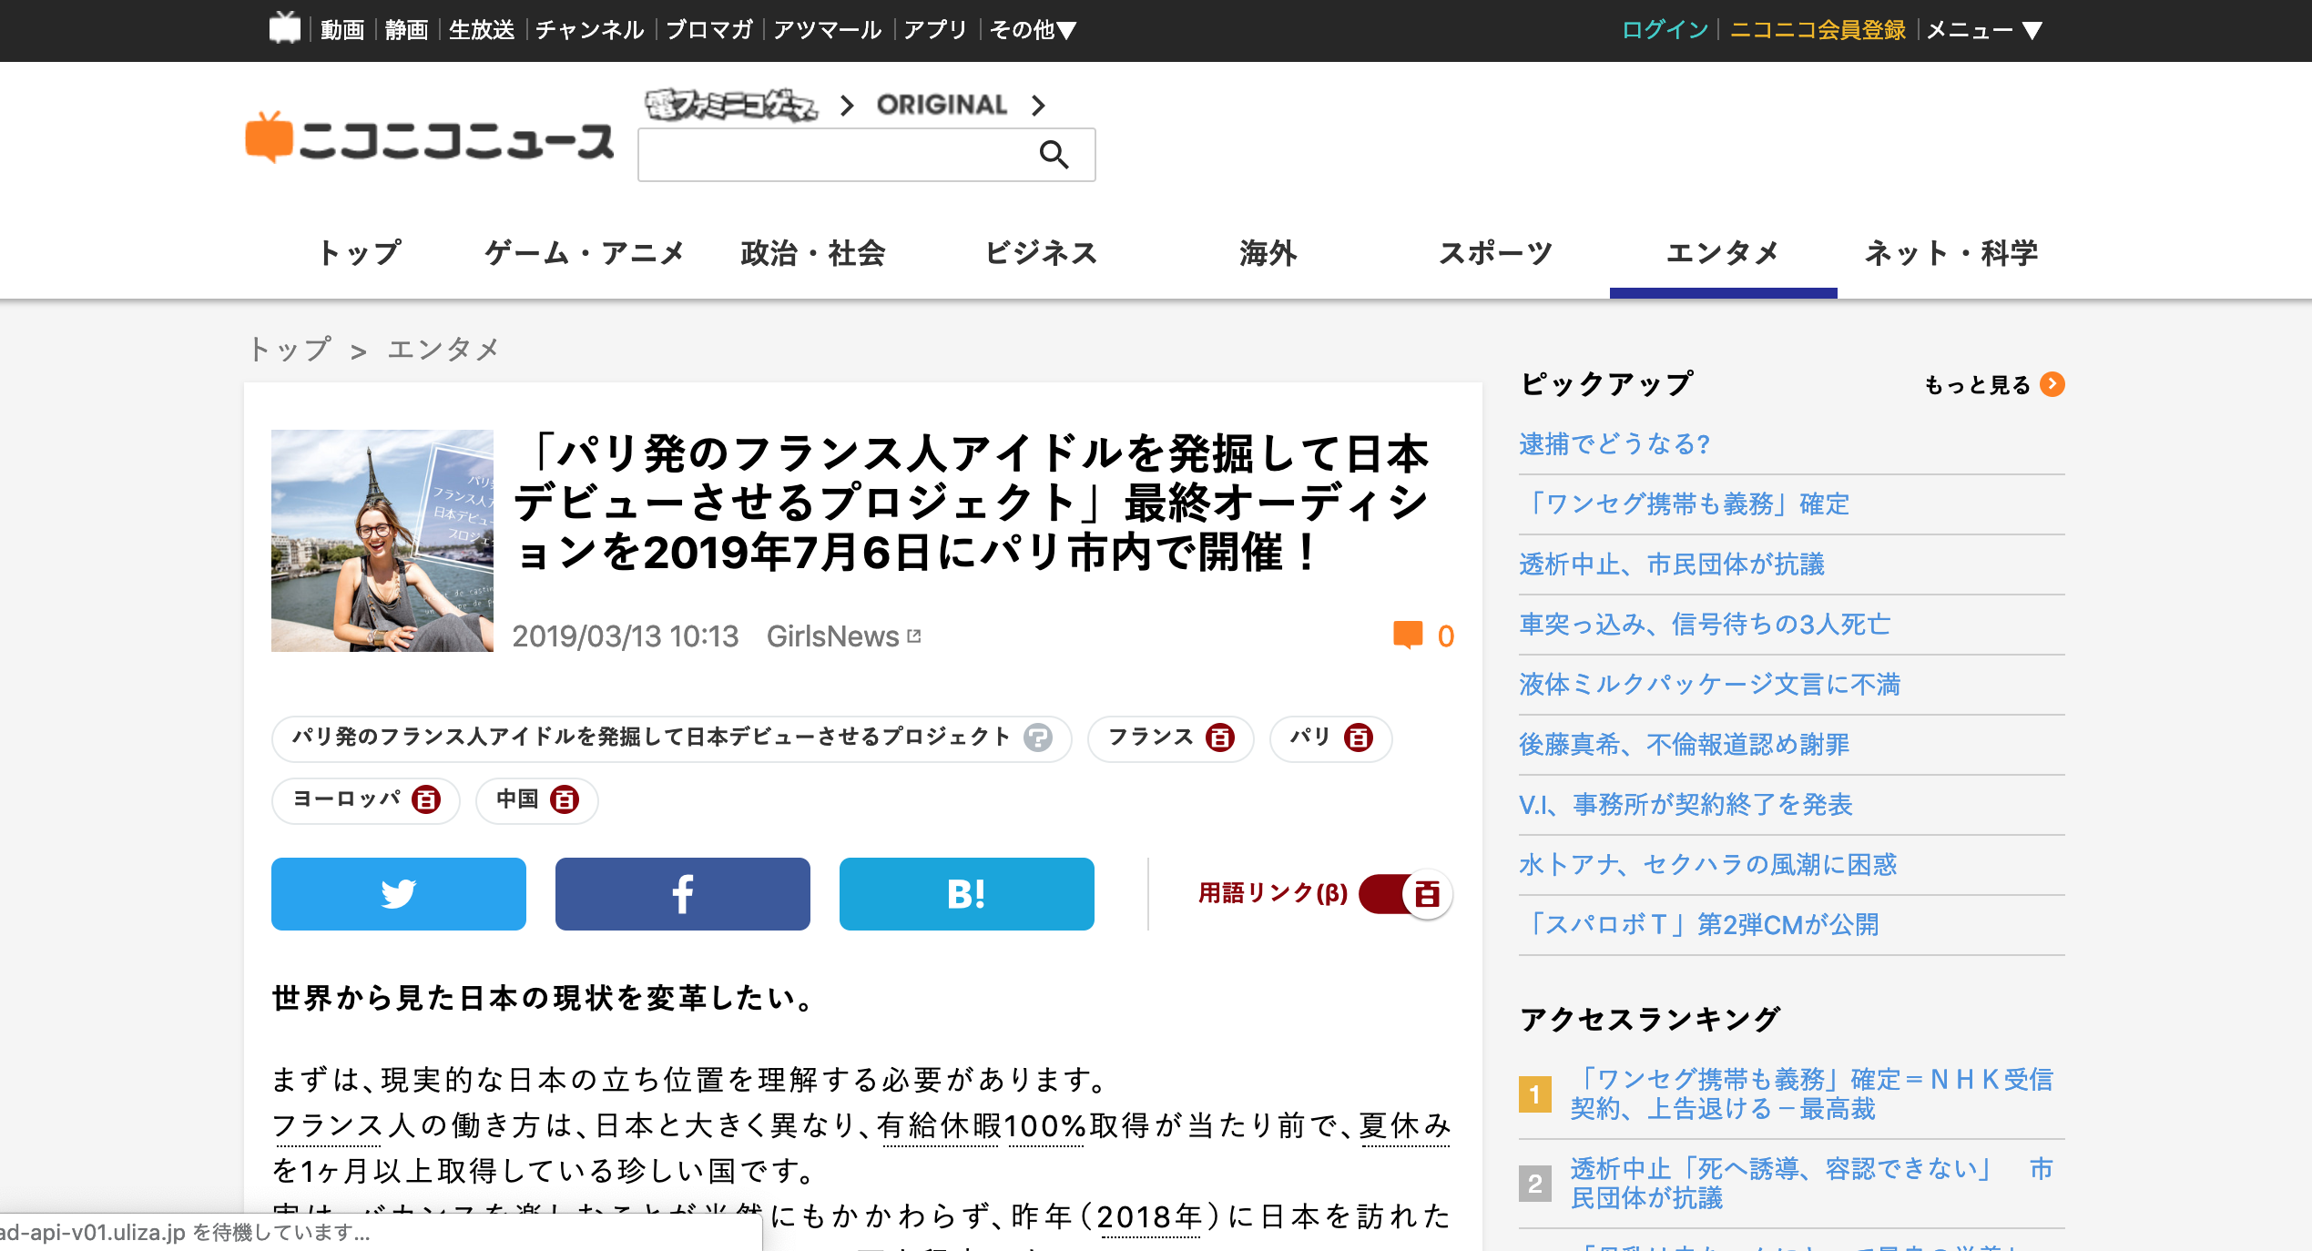Click dictionary icon on フランス tag
Screen dimensions: 2312x1251
(x=1220, y=737)
